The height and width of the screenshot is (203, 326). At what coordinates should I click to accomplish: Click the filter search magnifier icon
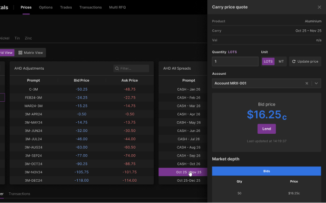[x=117, y=68]
